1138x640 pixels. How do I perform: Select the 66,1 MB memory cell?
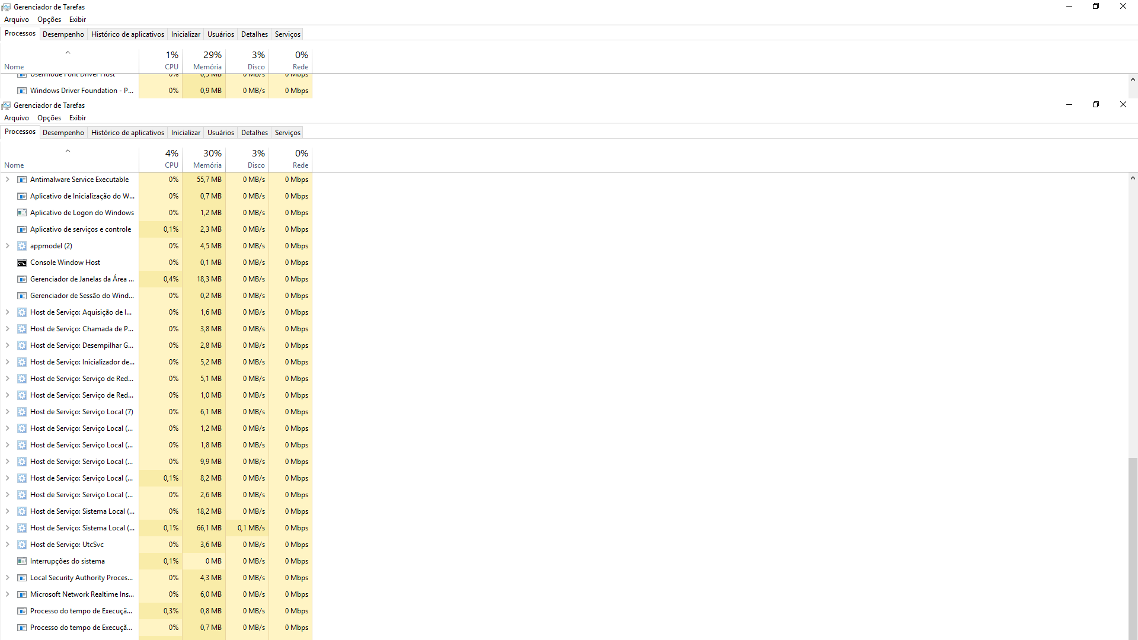tap(204, 528)
